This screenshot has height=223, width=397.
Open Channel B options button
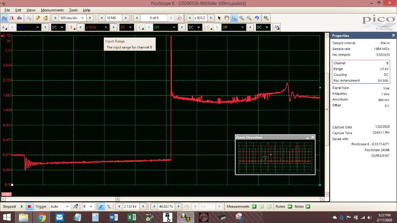click(x=72, y=27)
